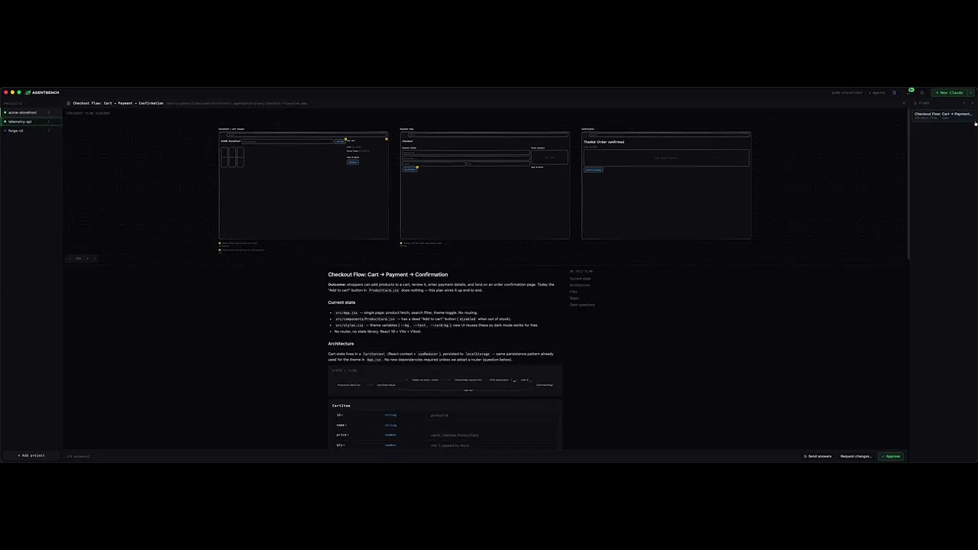Image resolution: width=978 pixels, height=550 pixels.
Task: Click the State Flow diagram
Action: [445, 380]
